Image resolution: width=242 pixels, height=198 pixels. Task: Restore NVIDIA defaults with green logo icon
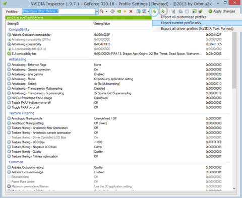click(x=119, y=12)
